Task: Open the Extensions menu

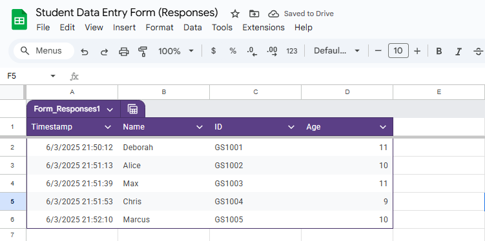Action: 263,28
